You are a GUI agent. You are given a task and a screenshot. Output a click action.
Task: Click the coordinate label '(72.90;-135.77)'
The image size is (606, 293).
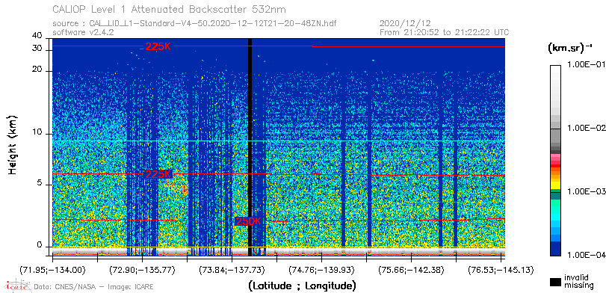pos(143,270)
